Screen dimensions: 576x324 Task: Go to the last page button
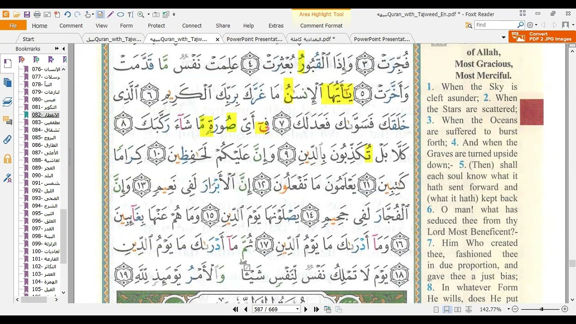pos(316,309)
